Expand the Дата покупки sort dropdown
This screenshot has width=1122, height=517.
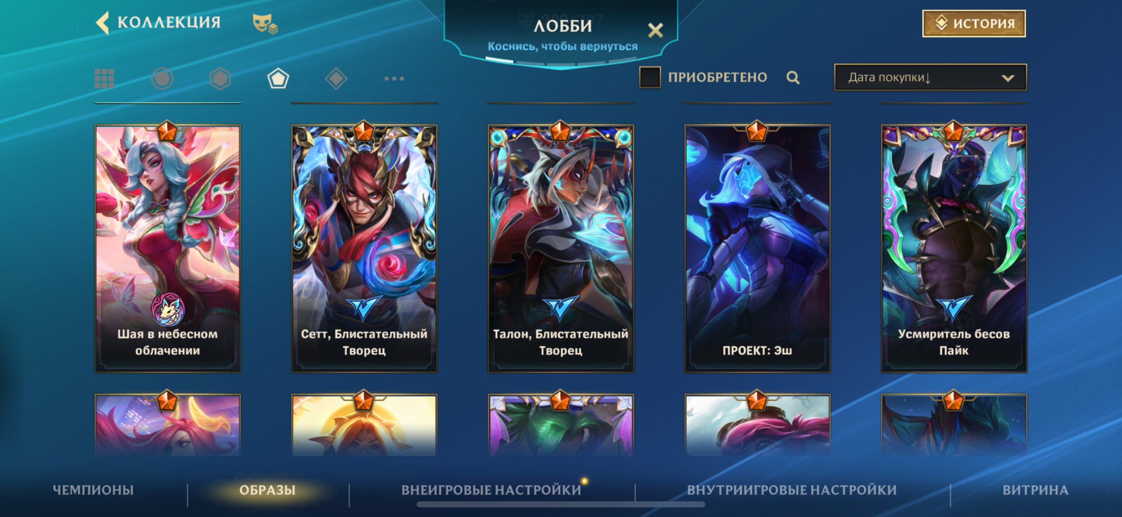(930, 77)
